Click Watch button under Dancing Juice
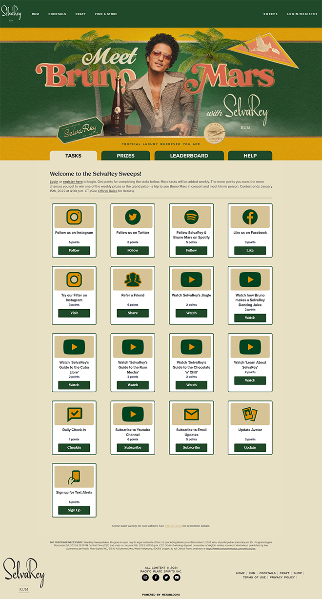The image size is (322, 599). click(250, 318)
